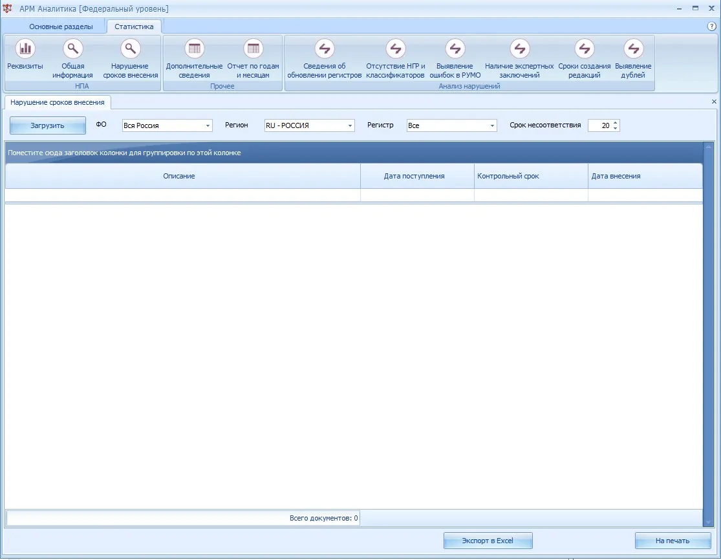Image resolution: width=721 pixels, height=560 pixels.
Task: Increase Срок несоответствия value with up arrow
Action: pos(615,122)
